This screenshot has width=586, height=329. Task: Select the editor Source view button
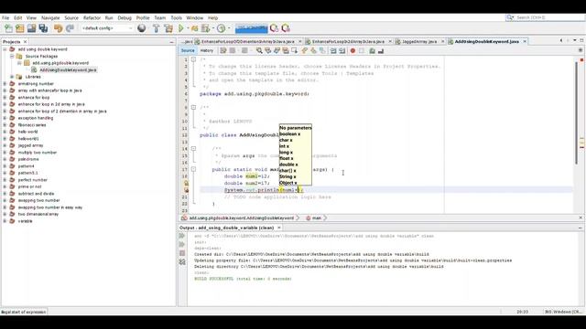click(x=188, y=51)
